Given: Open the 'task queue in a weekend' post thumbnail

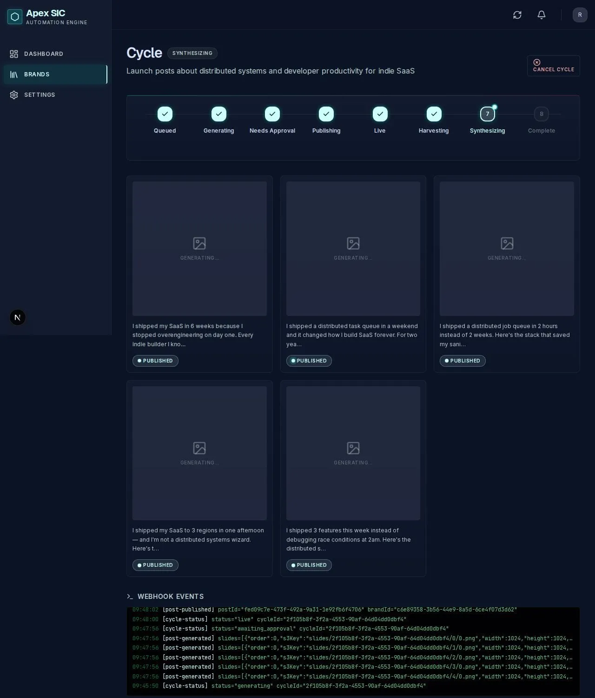Looking at the screenshot, I should click(353, 248).
